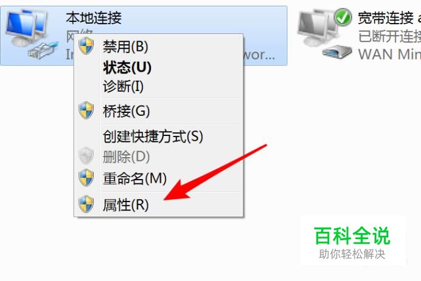Click the 已断开连接 status text
This screenshot has height=281, width=421.
(x=389, y=36)
